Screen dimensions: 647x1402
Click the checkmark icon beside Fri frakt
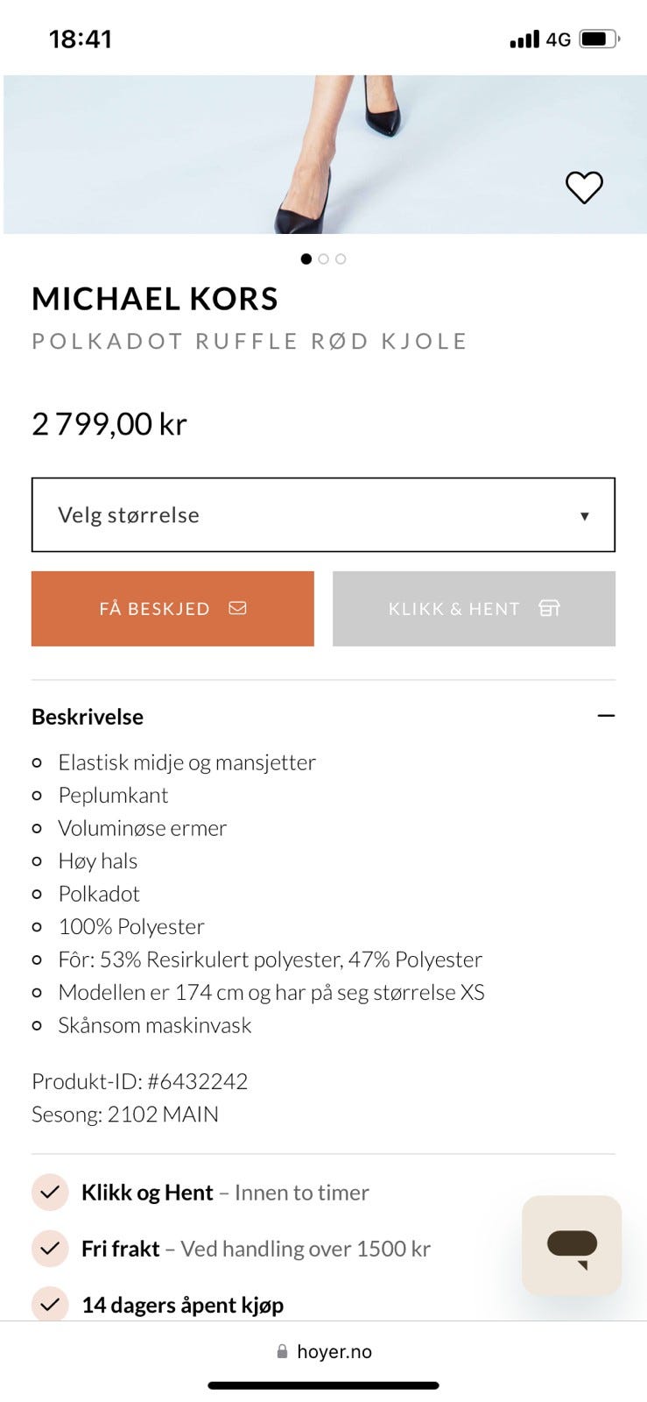pos(50,1248)
